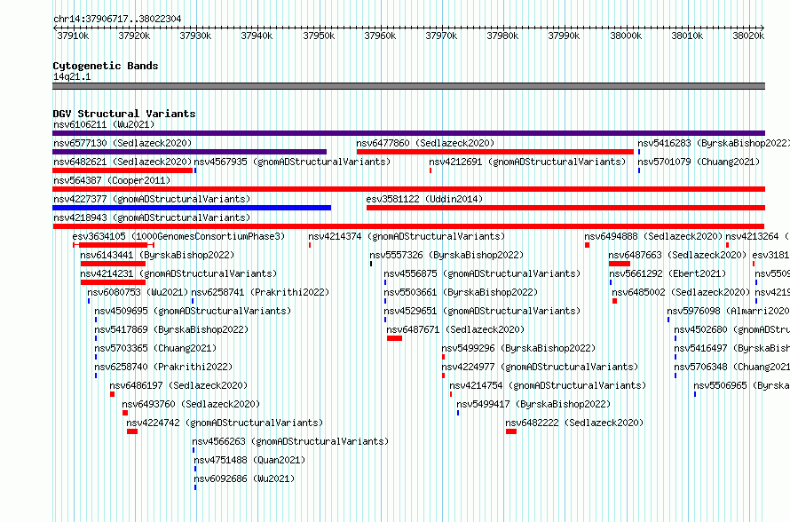Select nsv5499417 (ByrskaBishop2022) label
The image size is (790, 522).
[x=533, y=404]
